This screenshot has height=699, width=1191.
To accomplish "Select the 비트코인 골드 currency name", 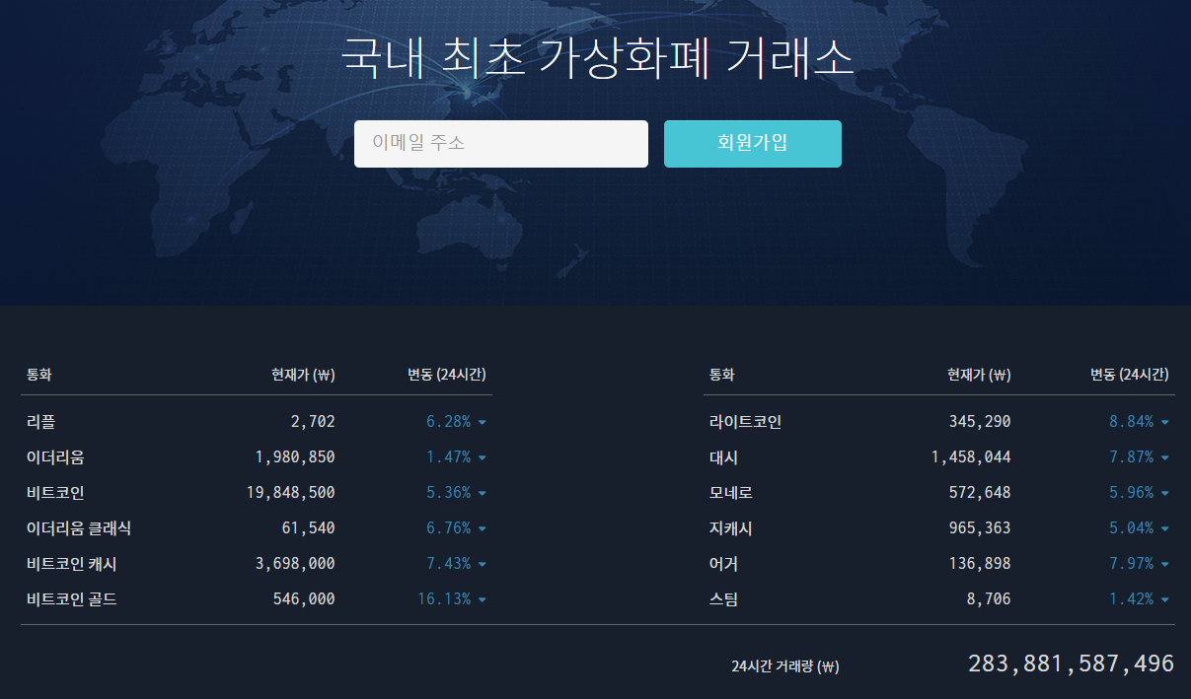I will tap(72, 599).
